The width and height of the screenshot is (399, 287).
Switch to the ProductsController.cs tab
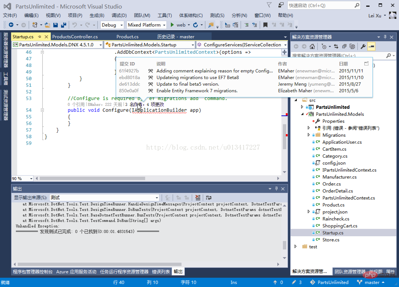(75, 37)
